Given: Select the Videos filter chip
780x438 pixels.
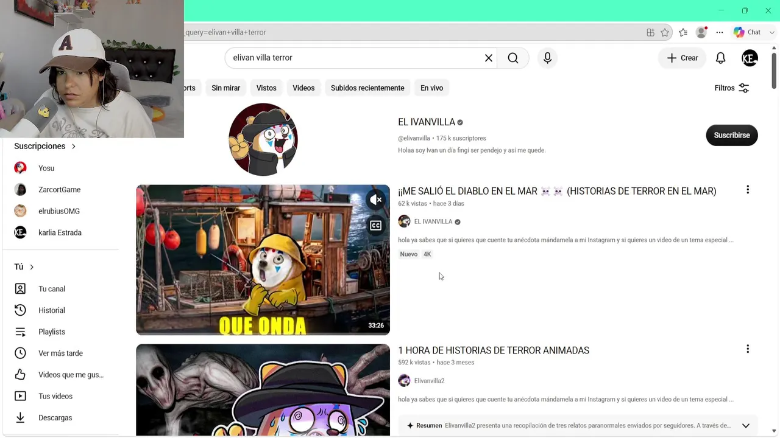Looking at the screenshot, I should coord(303,88).
